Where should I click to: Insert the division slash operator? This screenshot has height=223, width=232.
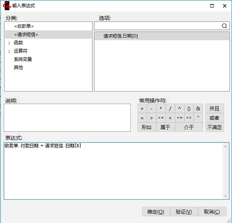click(170, 109)
